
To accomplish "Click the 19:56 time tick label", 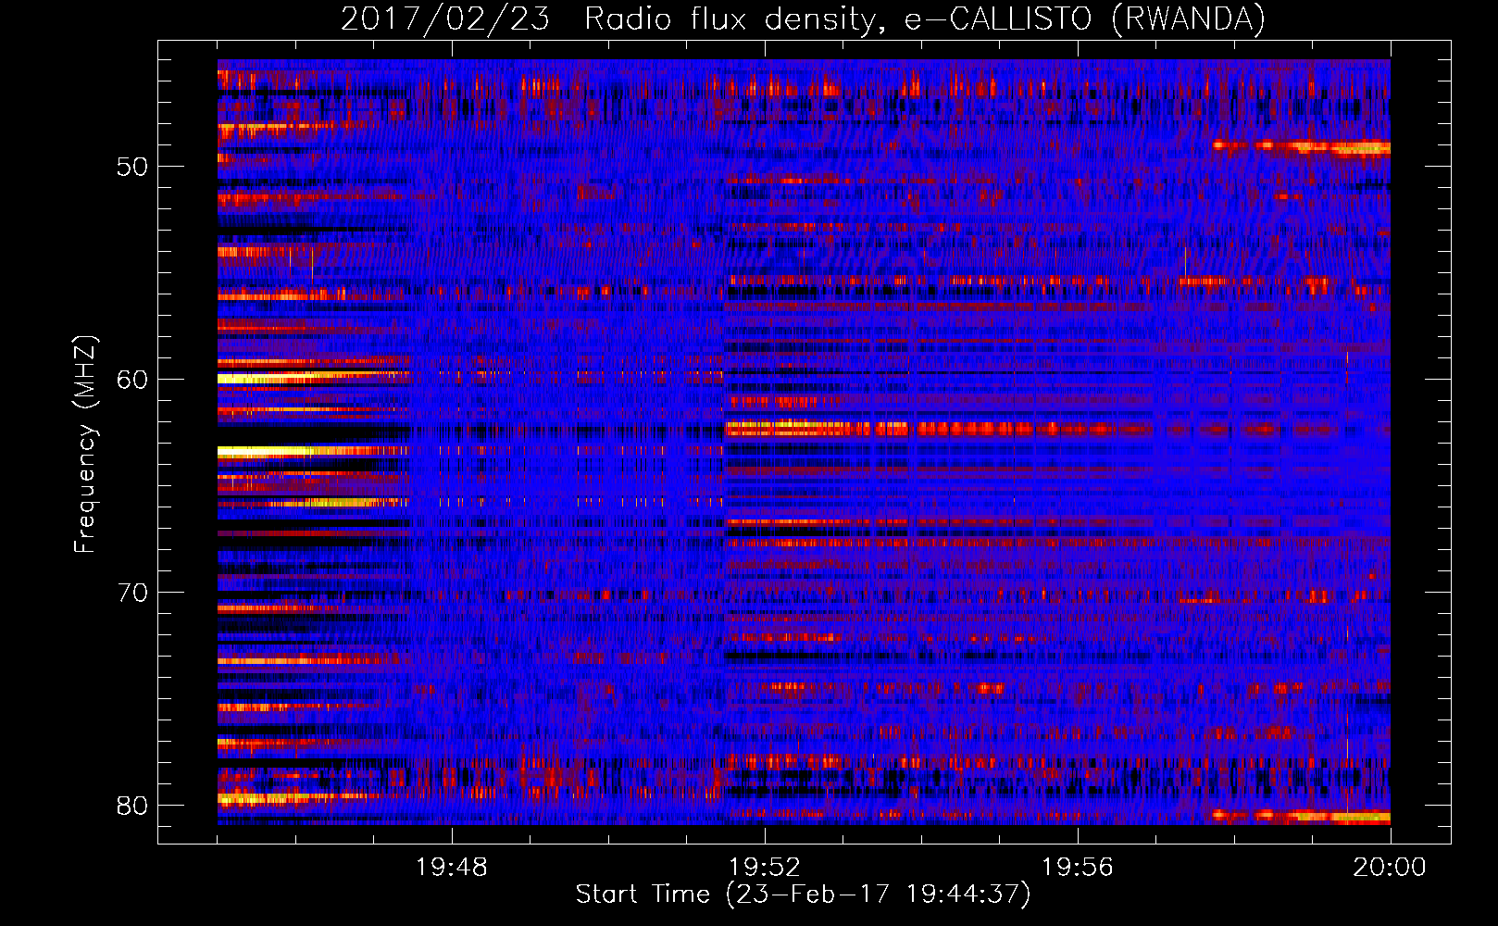I will pyautogui.click(x=1078, y=868).
